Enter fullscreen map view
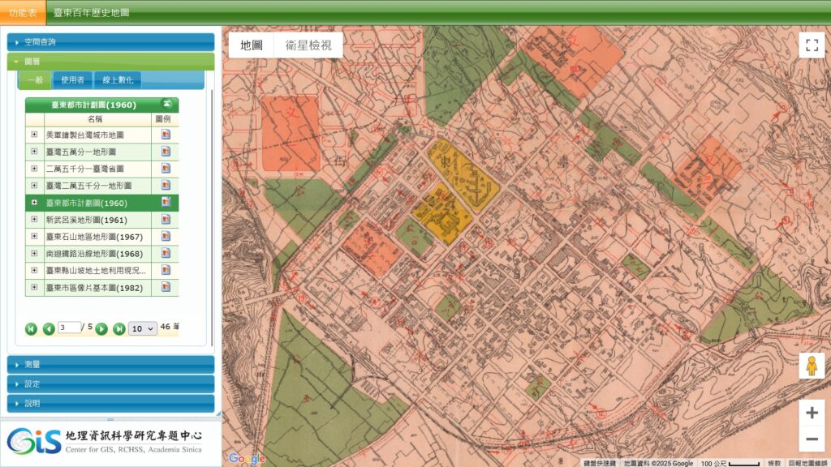 811,45
